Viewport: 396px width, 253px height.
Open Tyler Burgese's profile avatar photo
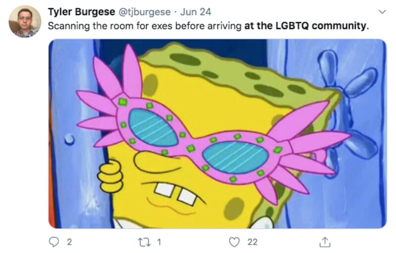(x=25, y=21)
